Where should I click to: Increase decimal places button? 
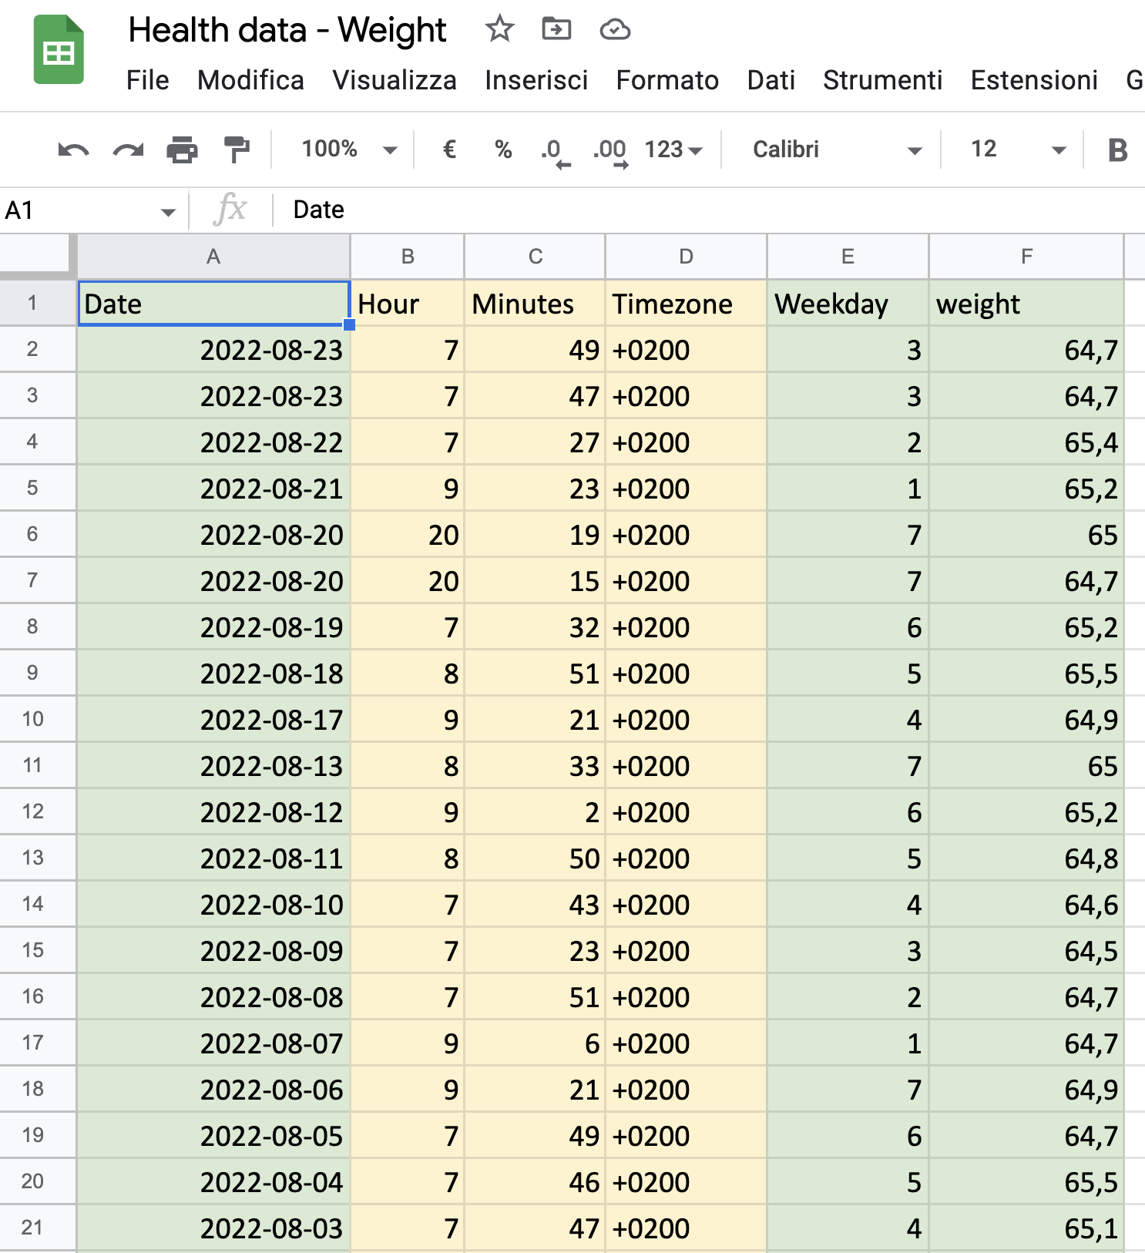(x=610, y=151)
